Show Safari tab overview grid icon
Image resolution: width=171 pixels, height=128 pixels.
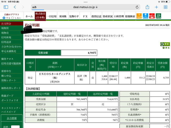[165, 7]
